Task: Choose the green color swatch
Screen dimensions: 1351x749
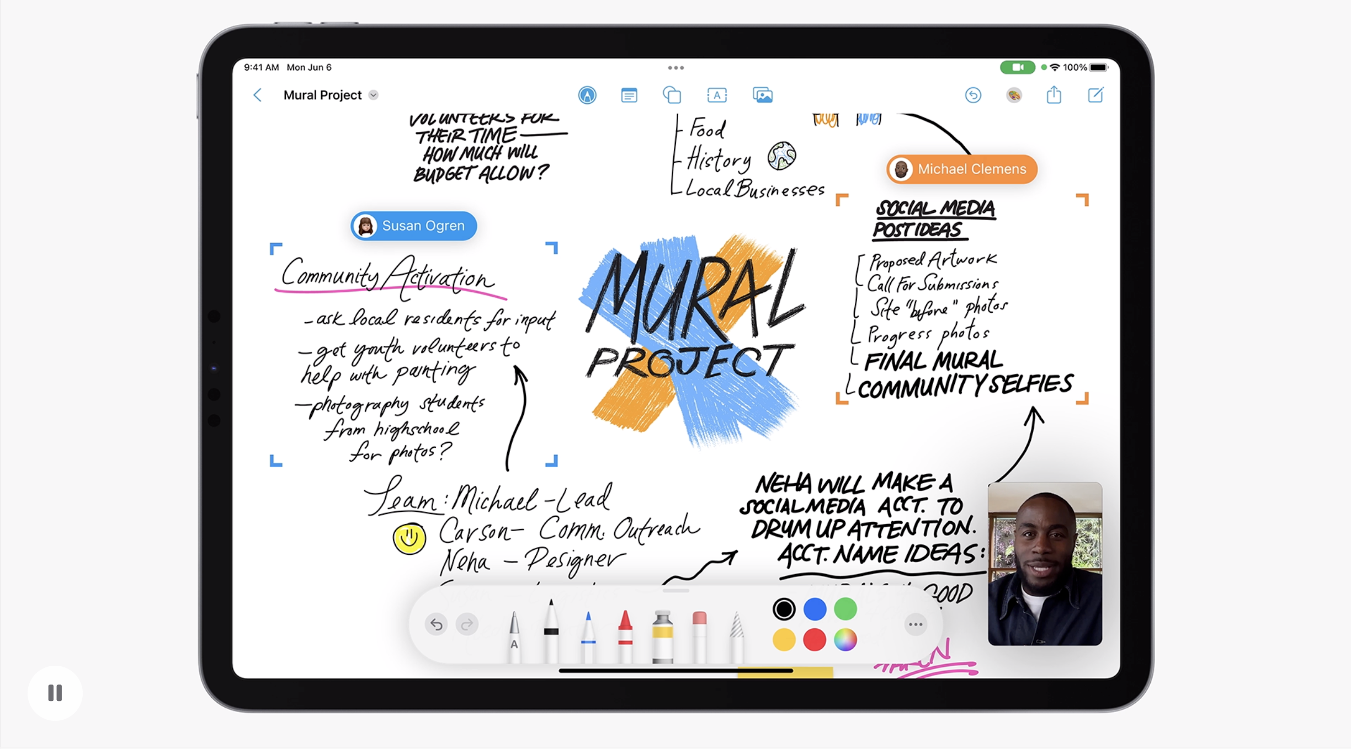Action: click(845, 609)
